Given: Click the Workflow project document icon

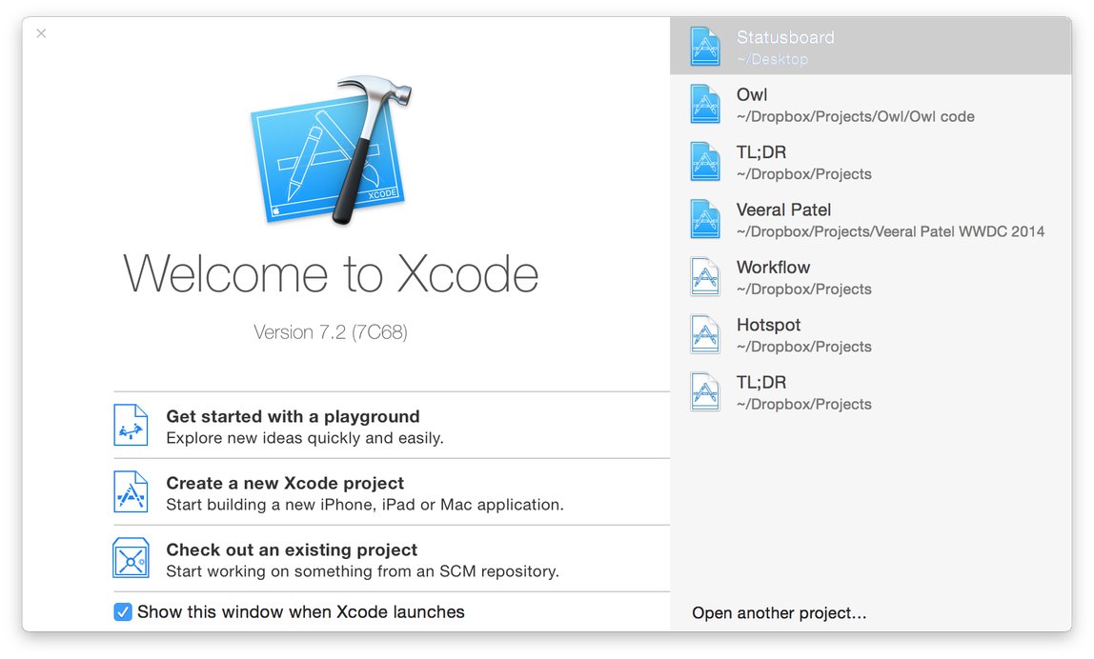Looking at the screenshot, I should pos(704,277).
